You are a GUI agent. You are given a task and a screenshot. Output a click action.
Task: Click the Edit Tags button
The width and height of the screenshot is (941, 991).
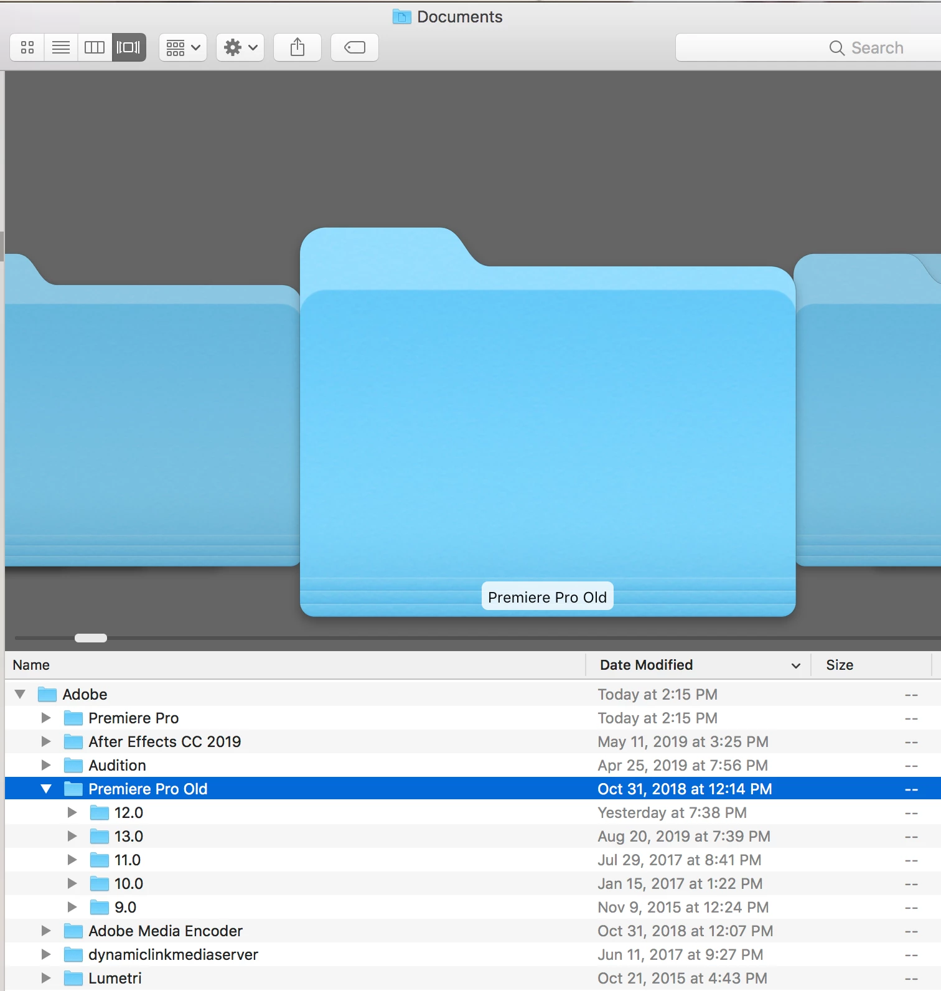point(355,47)
